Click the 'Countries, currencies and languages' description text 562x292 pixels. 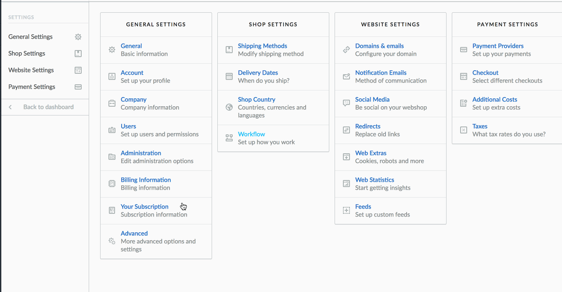click(x=272, y=112)
